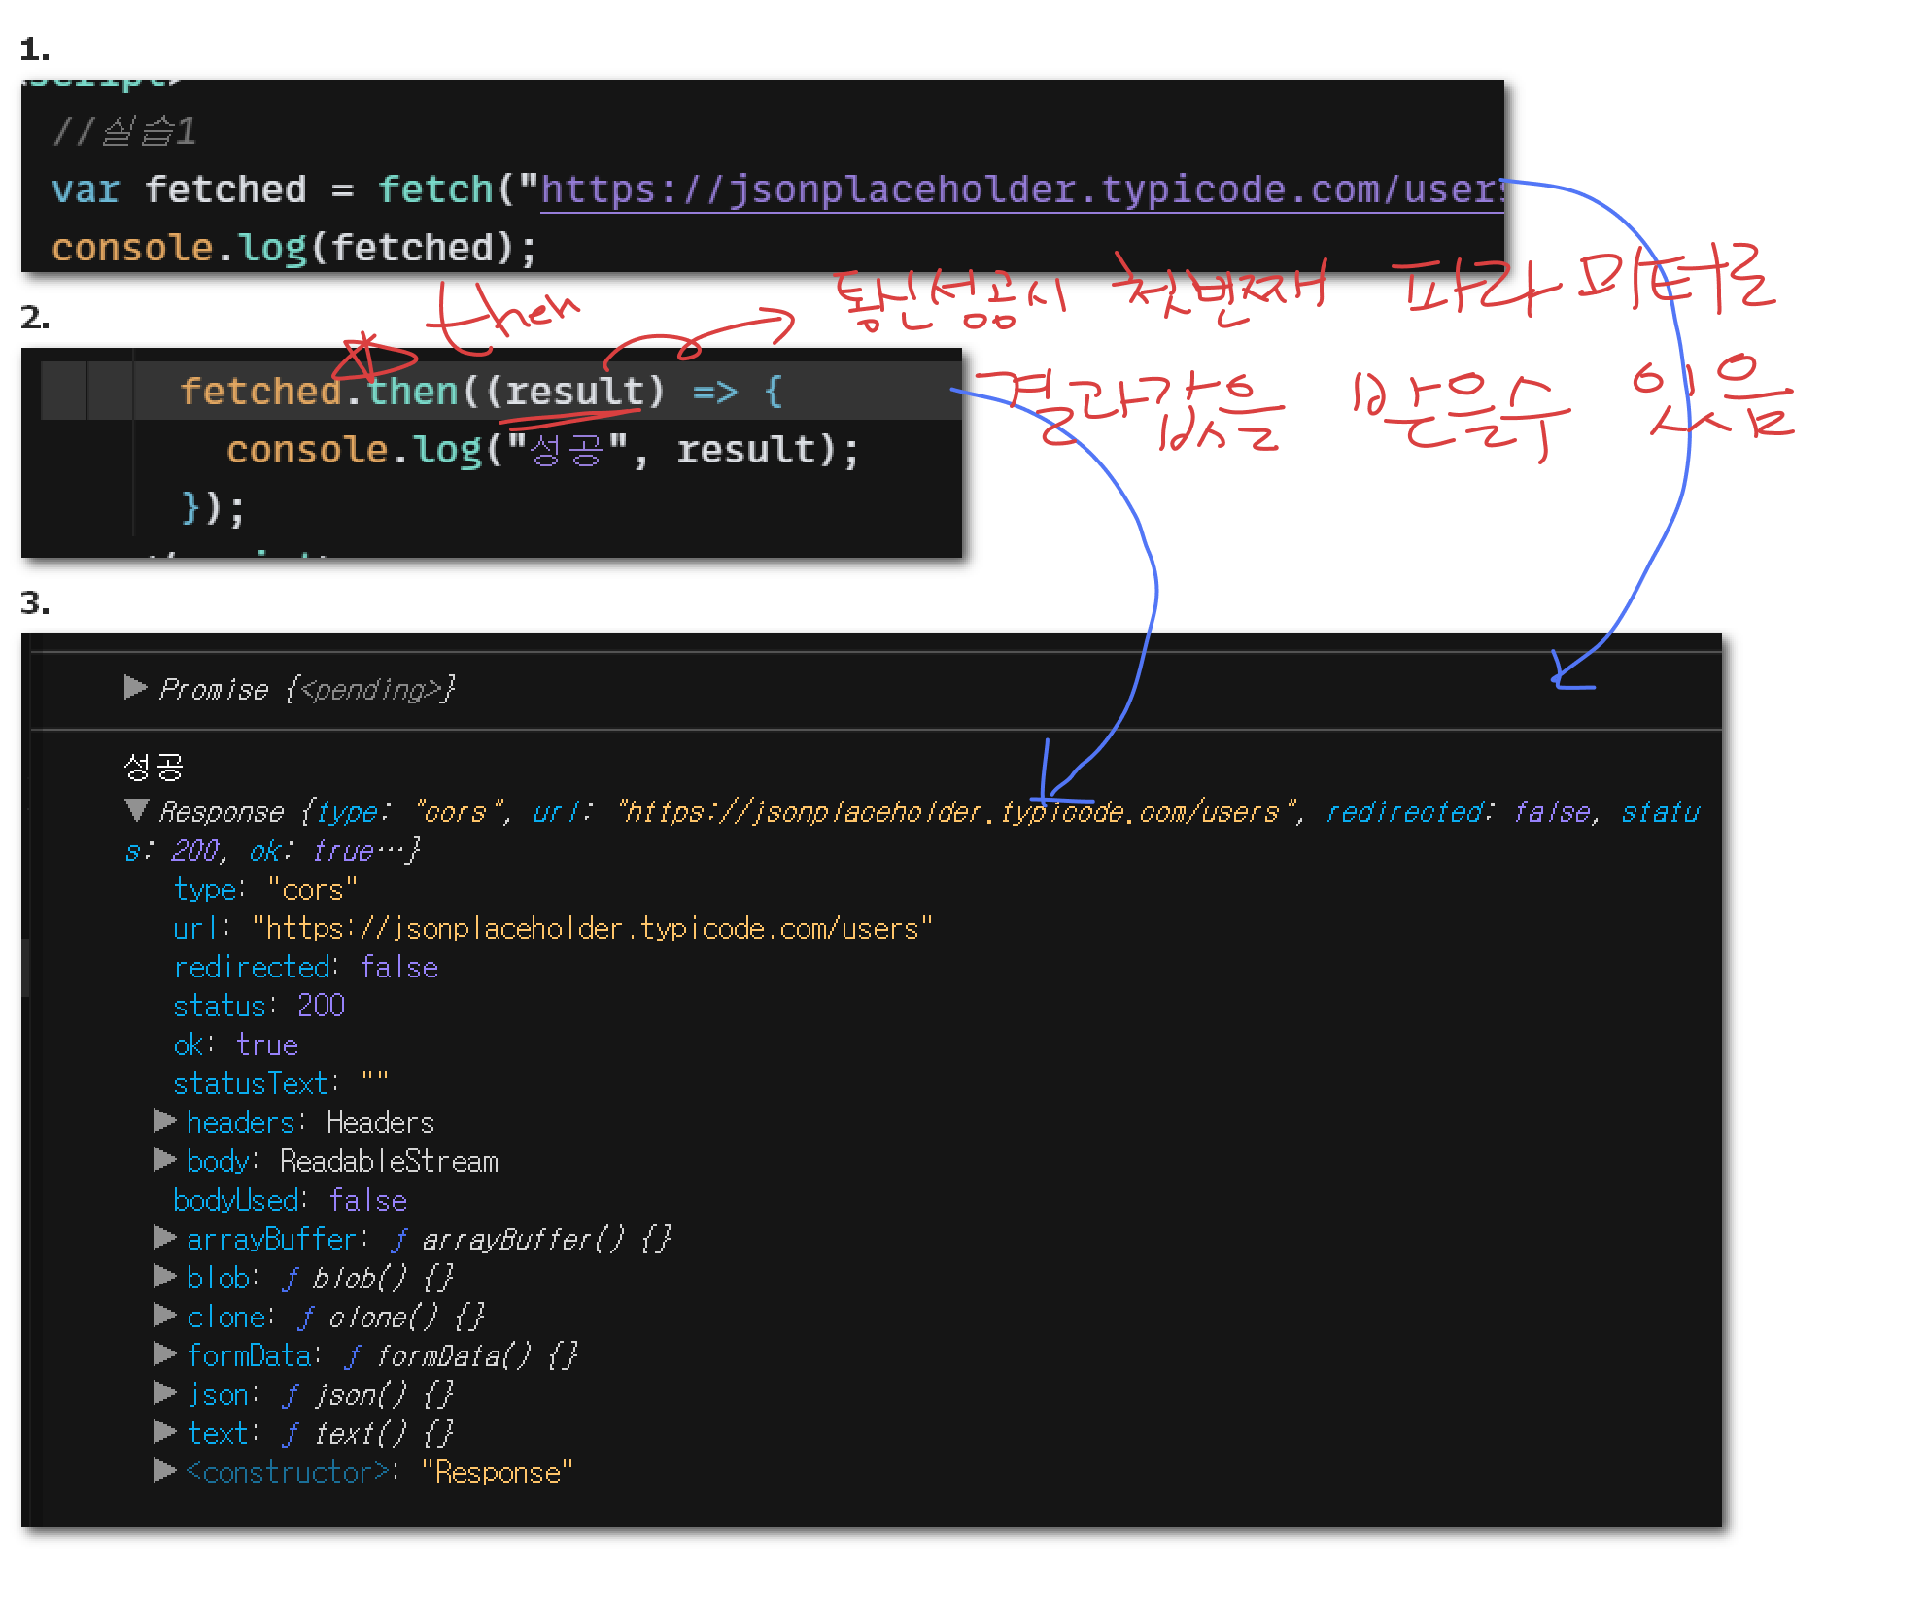Screen dimensions: 1928x1609
Task: Click the type: "cors" property line
Action: click(264, 889)
